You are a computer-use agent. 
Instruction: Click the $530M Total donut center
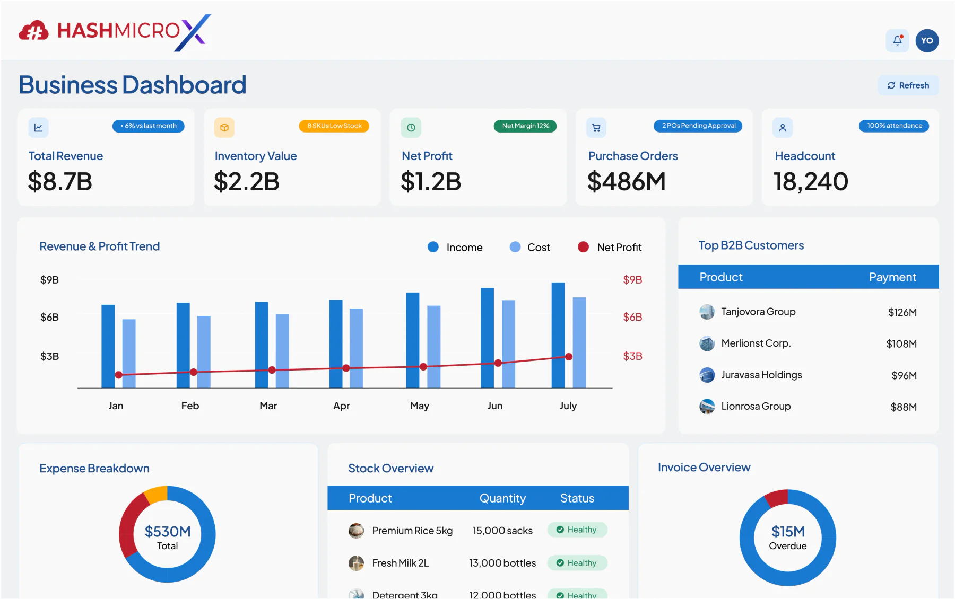tap(168, 538)
